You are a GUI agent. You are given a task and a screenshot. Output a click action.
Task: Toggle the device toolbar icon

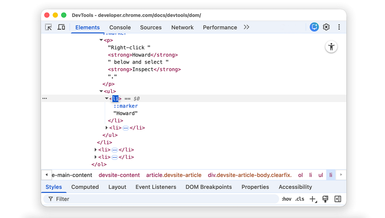(x=61, y=27)
